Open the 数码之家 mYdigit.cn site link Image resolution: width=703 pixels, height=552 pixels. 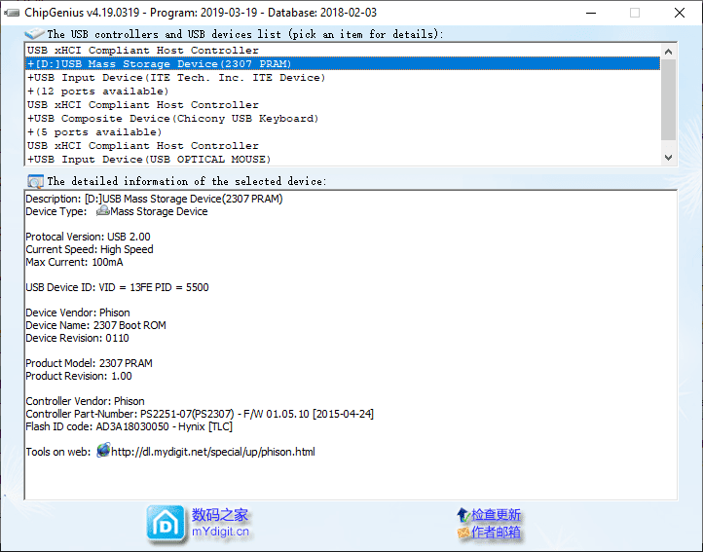click(x=220, y=523)
